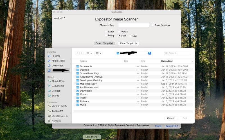Image resolution: width=225 pixels, height=140 pixels.
Task: Check the Fuzzy match option
Action: coord(106,35)
